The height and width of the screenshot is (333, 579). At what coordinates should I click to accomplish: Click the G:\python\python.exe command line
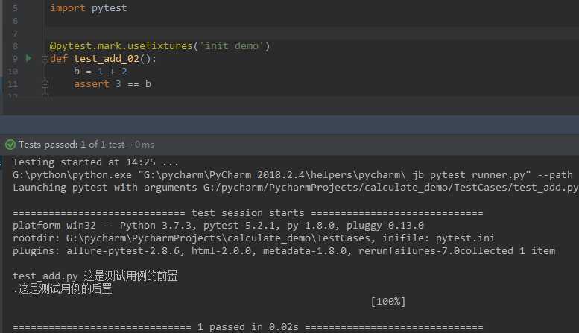[x=293, y=174]
